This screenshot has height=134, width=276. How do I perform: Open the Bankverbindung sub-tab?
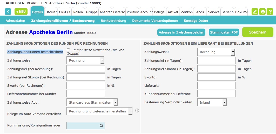click(113, 21)
